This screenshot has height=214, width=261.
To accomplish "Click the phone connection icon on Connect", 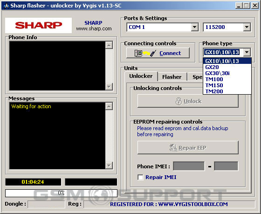I will click(145, 53).
